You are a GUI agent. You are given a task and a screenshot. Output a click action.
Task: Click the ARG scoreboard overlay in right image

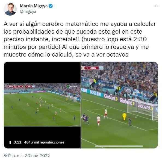tap(92, 68)
